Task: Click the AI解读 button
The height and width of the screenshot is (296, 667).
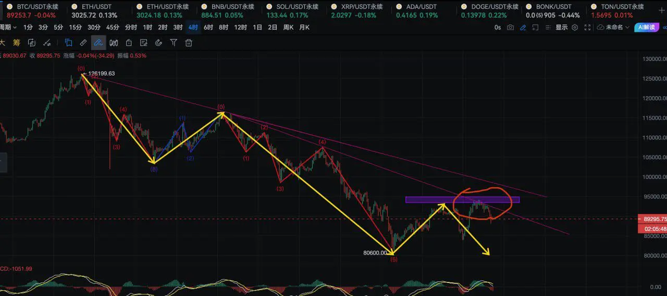Action: (647, 28)
